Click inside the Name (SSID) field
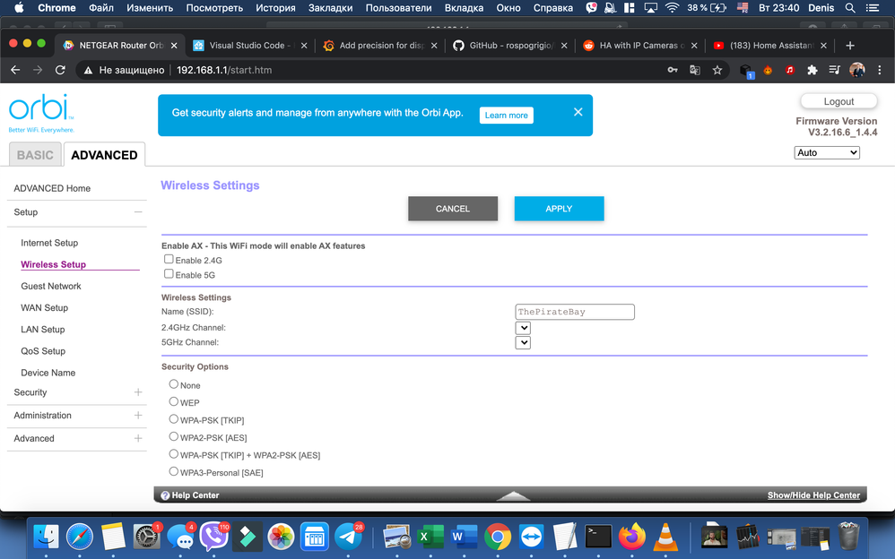Screen dimensions: 895x559 point(575,312)
